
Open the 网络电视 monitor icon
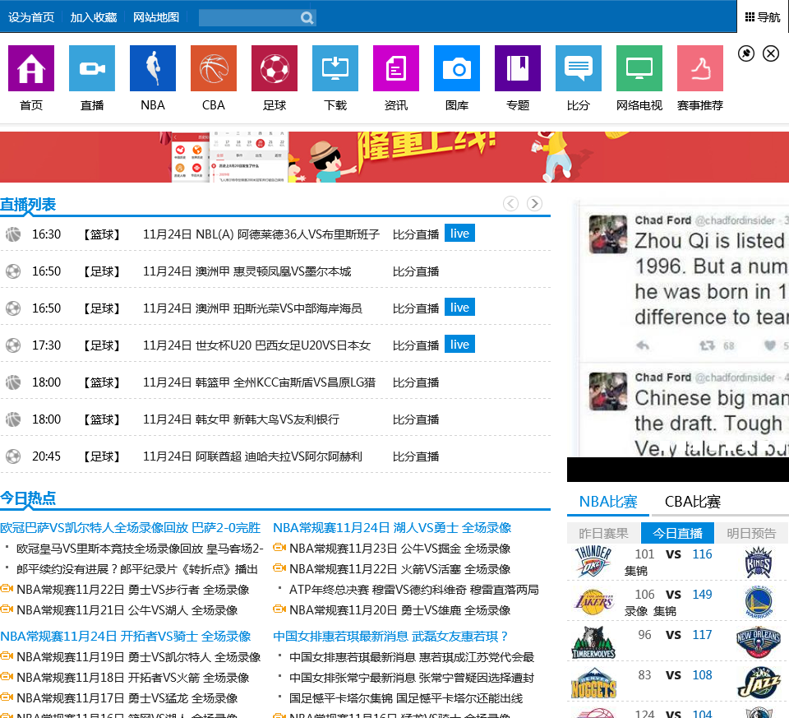tap(639, 68)
